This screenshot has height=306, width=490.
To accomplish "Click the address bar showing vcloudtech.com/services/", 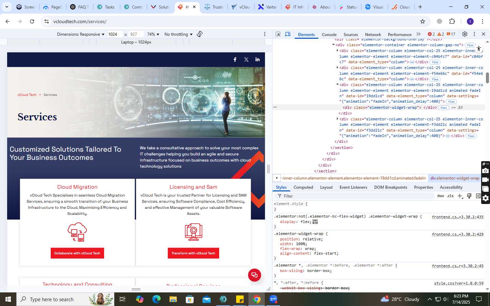I will coord(235,21).
